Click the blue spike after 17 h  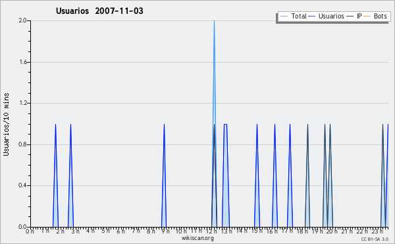click(x=290, y=175)
